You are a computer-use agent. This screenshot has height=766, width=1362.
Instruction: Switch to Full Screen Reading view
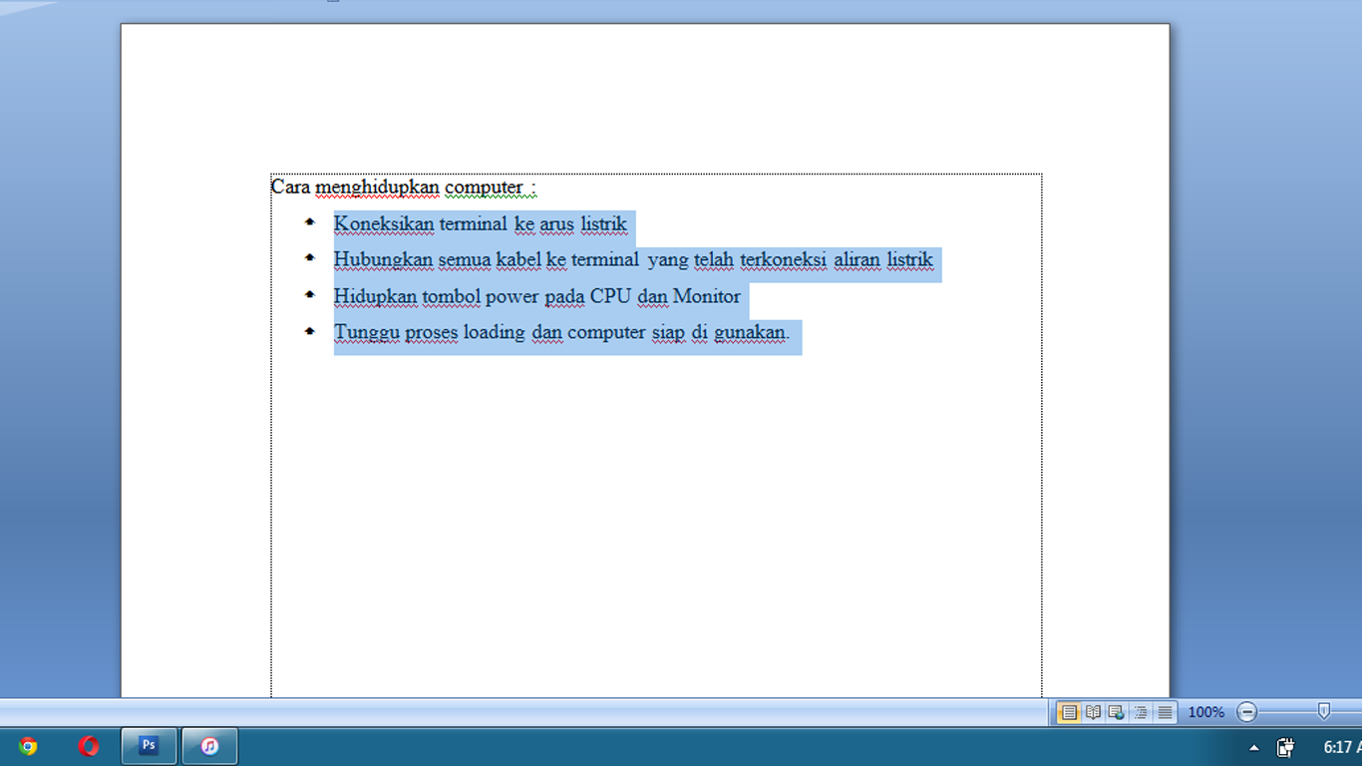point(1094,712)
